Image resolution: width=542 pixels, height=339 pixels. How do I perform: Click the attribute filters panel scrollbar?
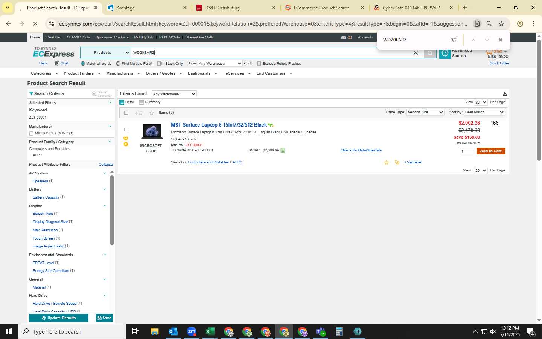pyautogui.click(x=112, y=210)
